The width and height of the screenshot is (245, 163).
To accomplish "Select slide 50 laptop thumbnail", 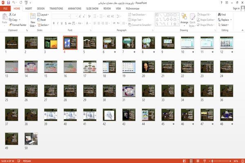I will tap(31, 139).
